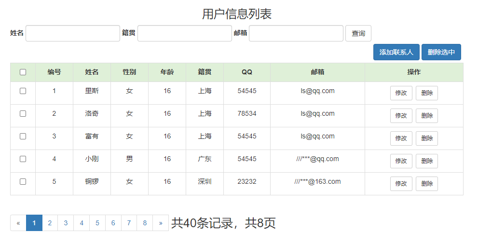Delete user 洛奇 via 删除 button
Viewport: 478px width, 246px height.
427,116
